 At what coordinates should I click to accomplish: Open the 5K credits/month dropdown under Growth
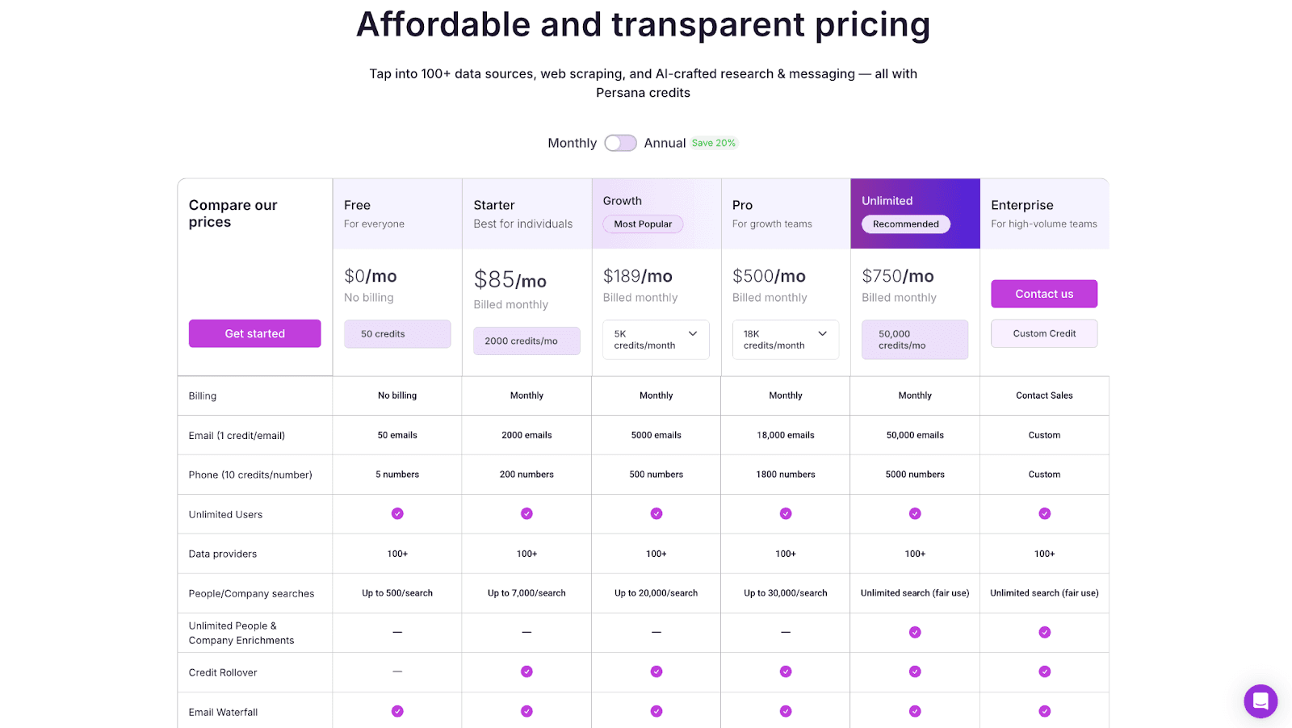pyautogui.click(x=655, y=339)
